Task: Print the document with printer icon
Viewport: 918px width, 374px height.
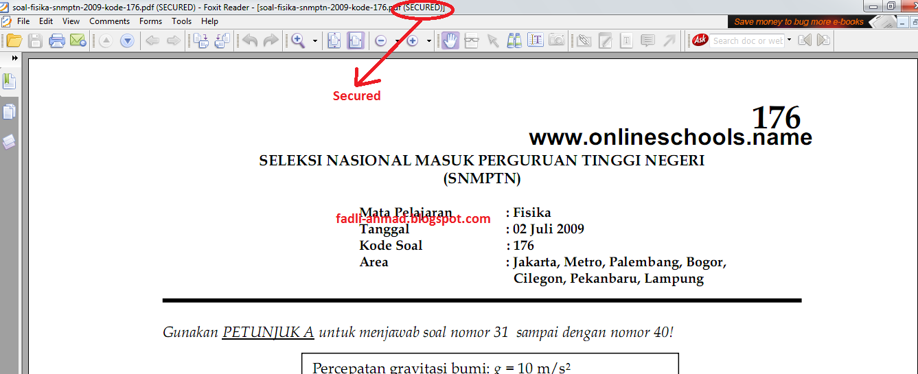Action: (x=56, y=40)
